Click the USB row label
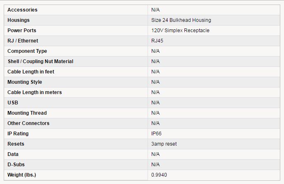Image resolution: width=284 pixels, height=184 pixels. point(13,103)
